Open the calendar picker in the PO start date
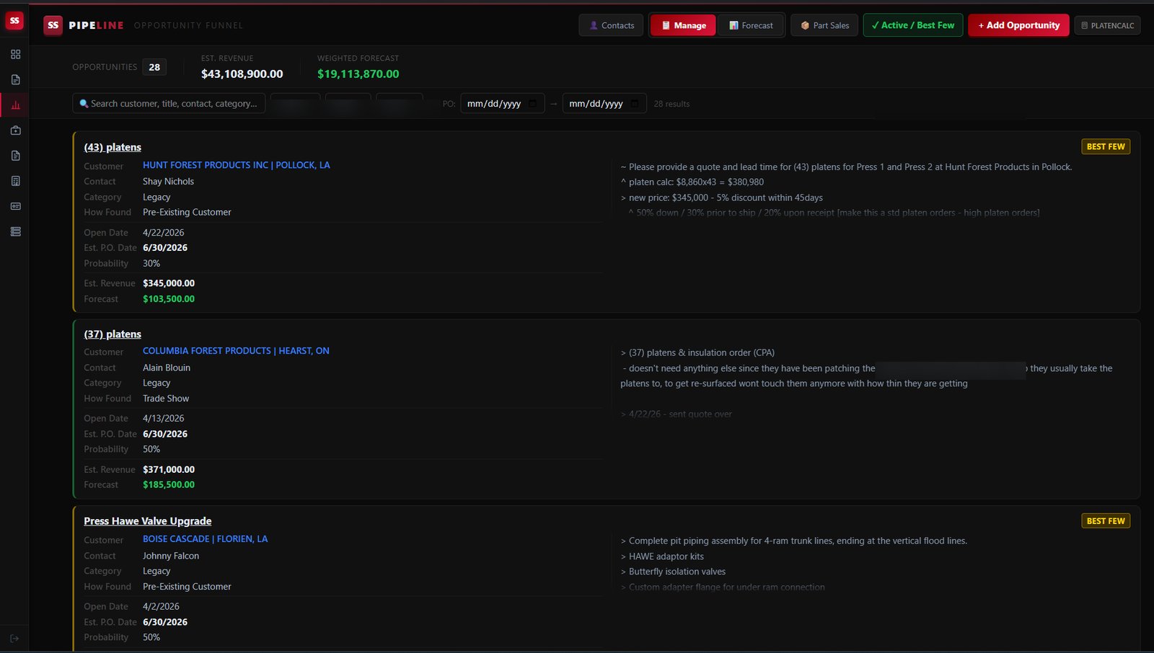This screenshot has width=1154, height=653. [532, 104]
